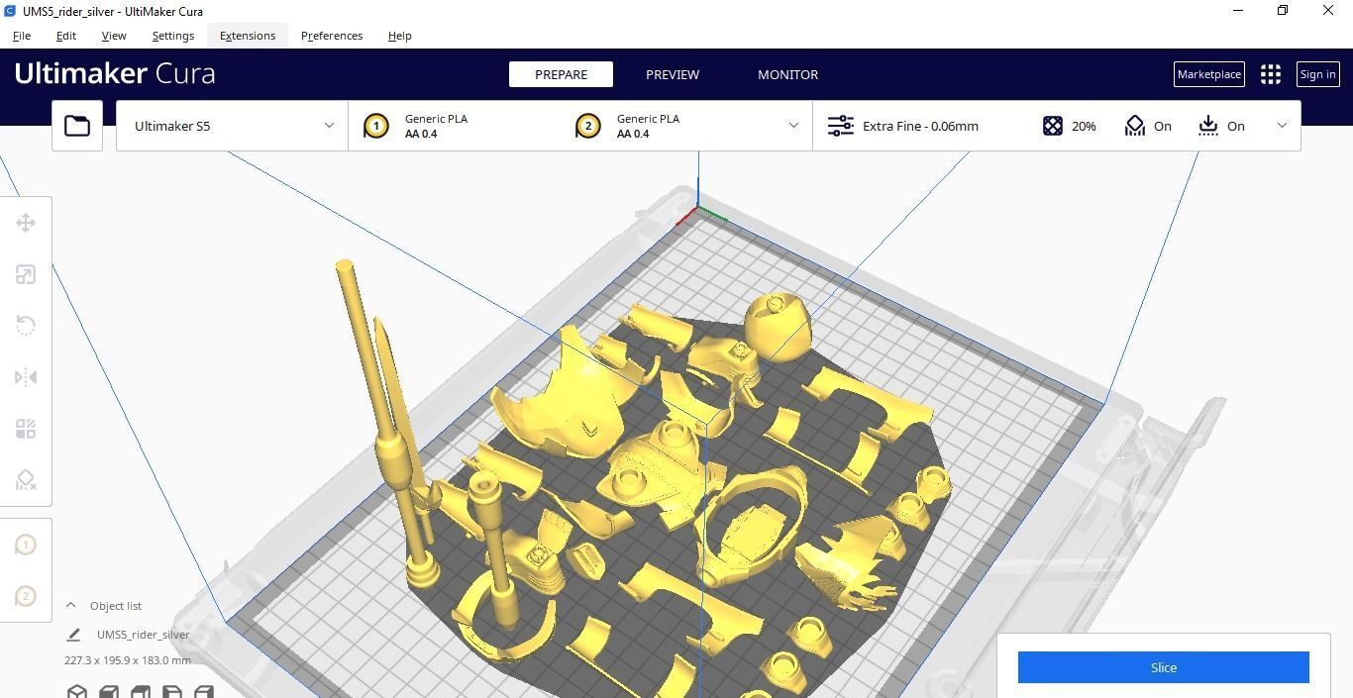Click the adhesion On icon
The height and width of the screenshot is (698, 1353).
tap(1208, 126)
